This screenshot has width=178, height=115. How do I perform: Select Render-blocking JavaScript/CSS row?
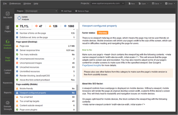(x=45, y=76)
